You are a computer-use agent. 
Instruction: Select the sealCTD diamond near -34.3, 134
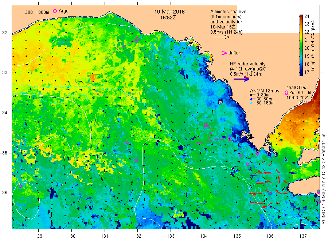click(x=206, y=125)
